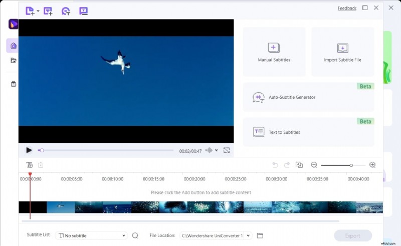Click the video preview area
The height and width of the screenshot is (246, 401).
pos(126,81)
